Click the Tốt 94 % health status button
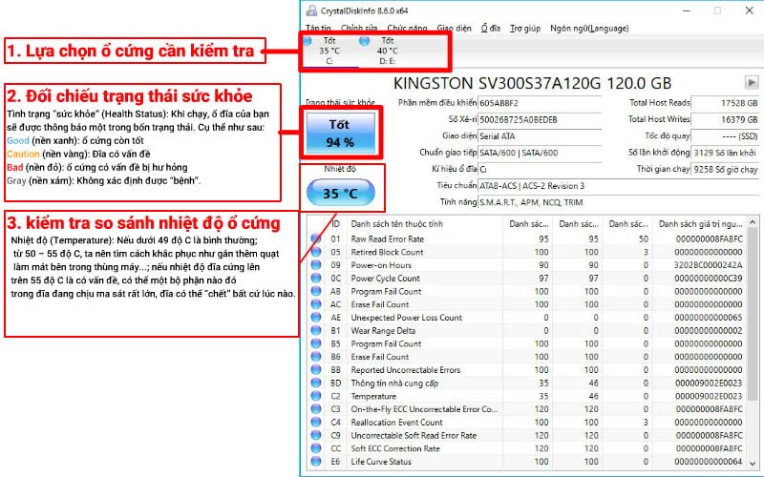The height and width of the screenshot is (477, 764). tap(340, 133)
